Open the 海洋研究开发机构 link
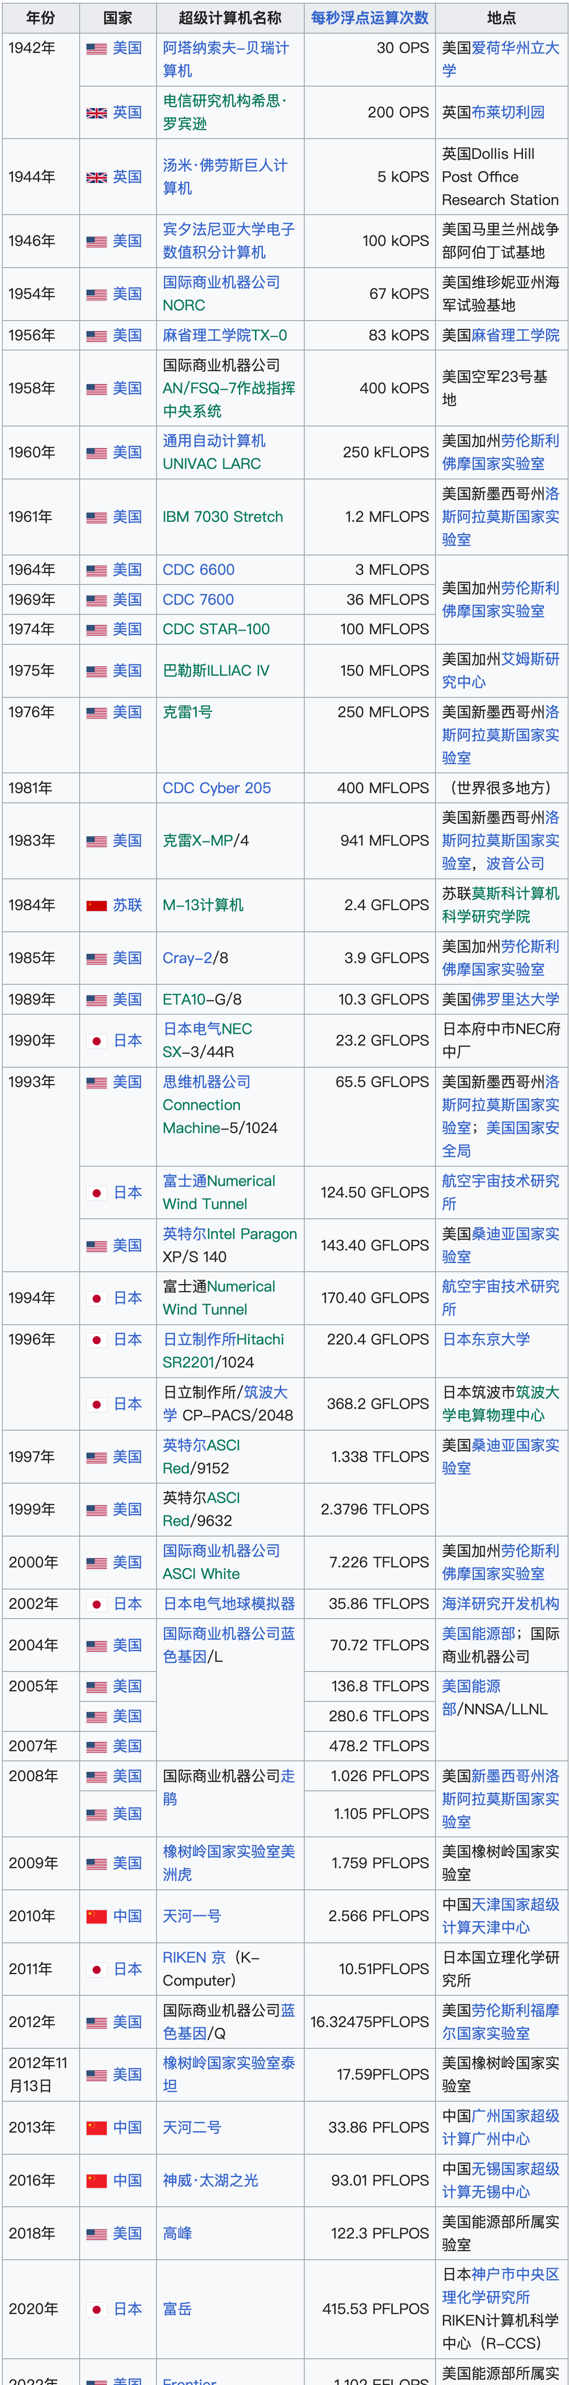 500,1604
